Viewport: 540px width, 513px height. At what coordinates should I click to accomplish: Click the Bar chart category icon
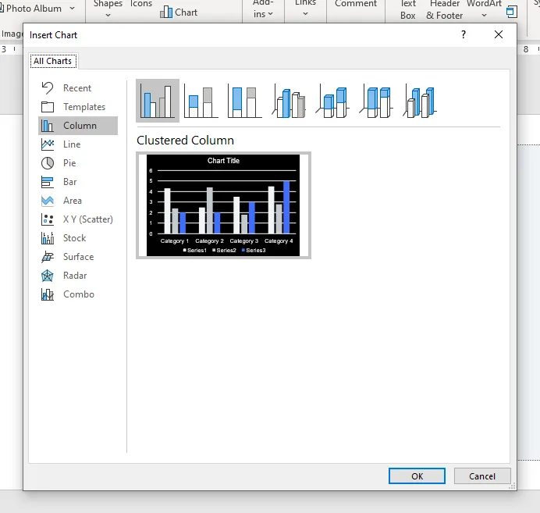pos(48,182)
